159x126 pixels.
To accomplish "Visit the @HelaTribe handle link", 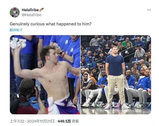I will [32, 15].
